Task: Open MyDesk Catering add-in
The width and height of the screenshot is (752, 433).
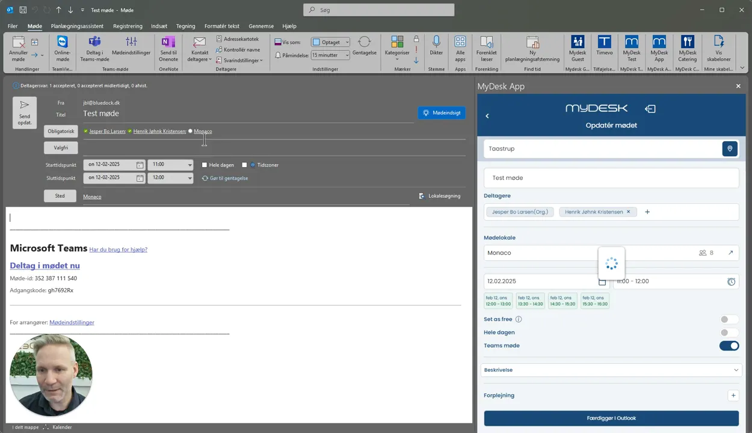Action: click(x=688, y=48)
